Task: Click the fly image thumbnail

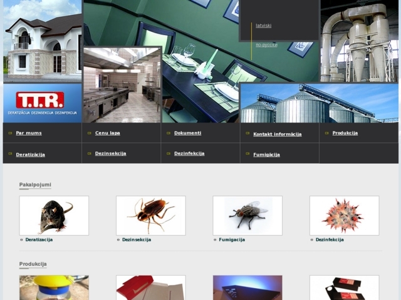Action: pos(247,216)
